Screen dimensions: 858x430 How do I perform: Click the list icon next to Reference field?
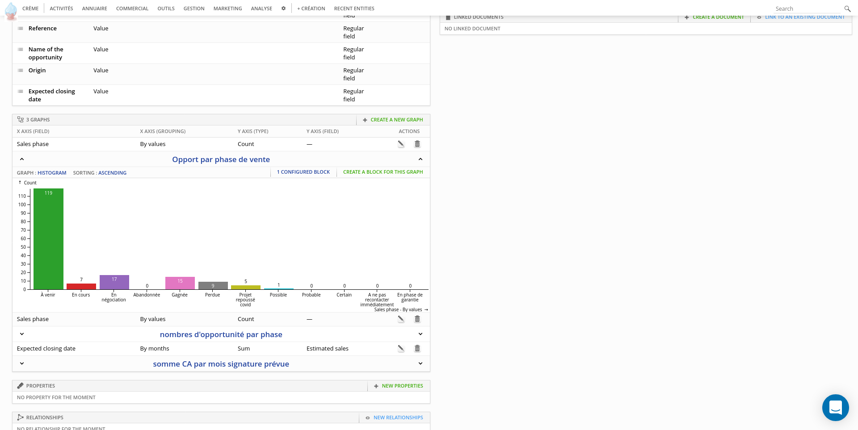[x=20, y=28]
